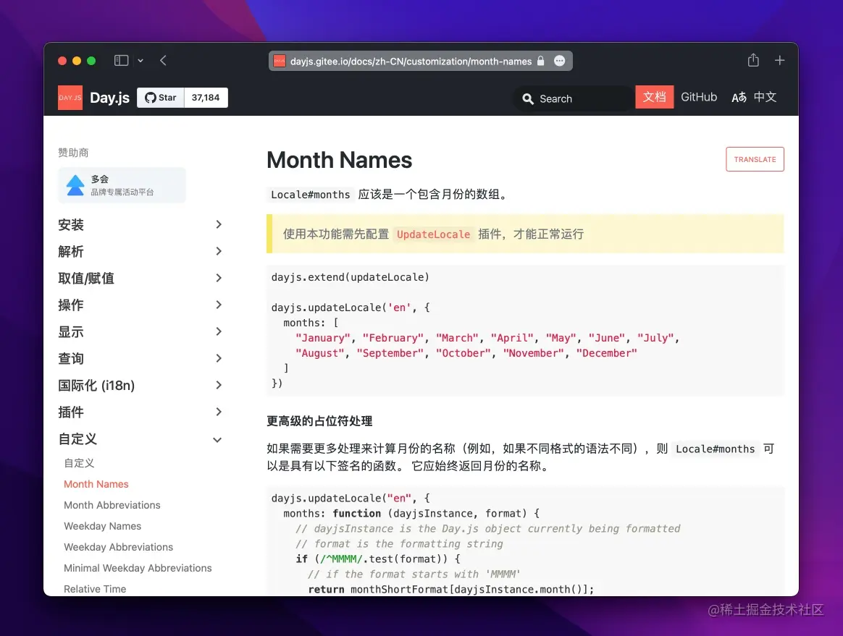Open a new tab with the plus icon
This screenshot has width=843, height=636.
779,60
